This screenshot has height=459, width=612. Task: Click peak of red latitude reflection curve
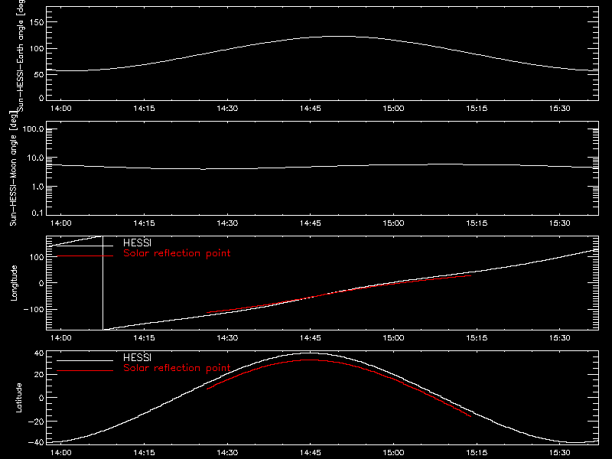pos(311,360)
